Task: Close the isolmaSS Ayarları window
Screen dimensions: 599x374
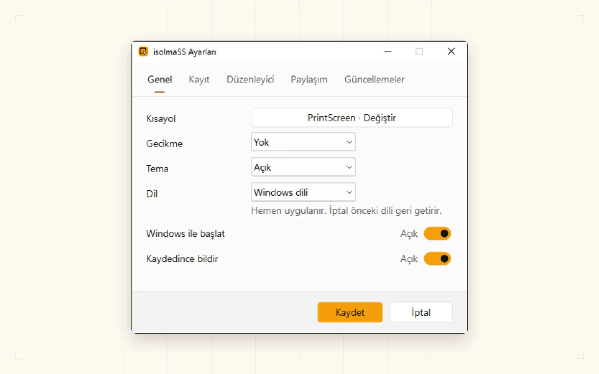Action: (x=451, y=51)
